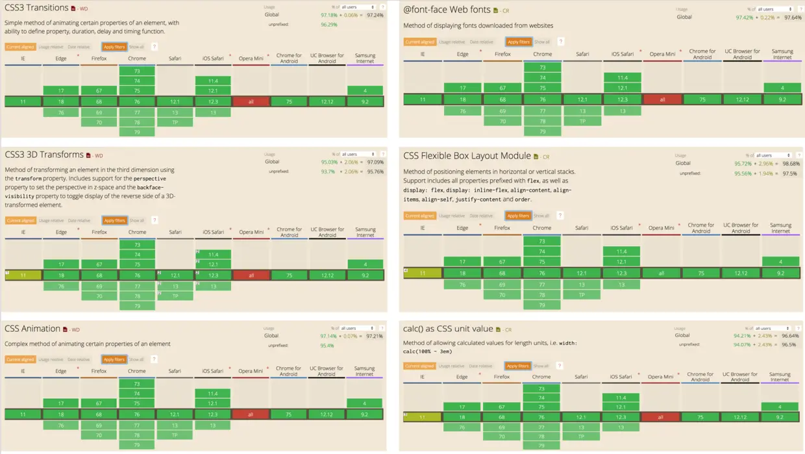
Task: Open the help icon in the calc() section
Action: 559,365
